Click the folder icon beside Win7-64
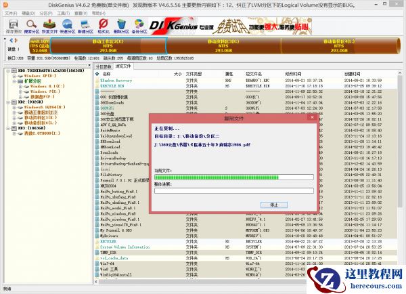Image resolution: width=406 pixels, height=294 pixels. [97, 264]
